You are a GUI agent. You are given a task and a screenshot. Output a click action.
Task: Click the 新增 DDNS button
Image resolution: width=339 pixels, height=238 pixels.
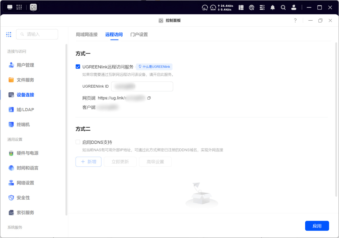88,162
